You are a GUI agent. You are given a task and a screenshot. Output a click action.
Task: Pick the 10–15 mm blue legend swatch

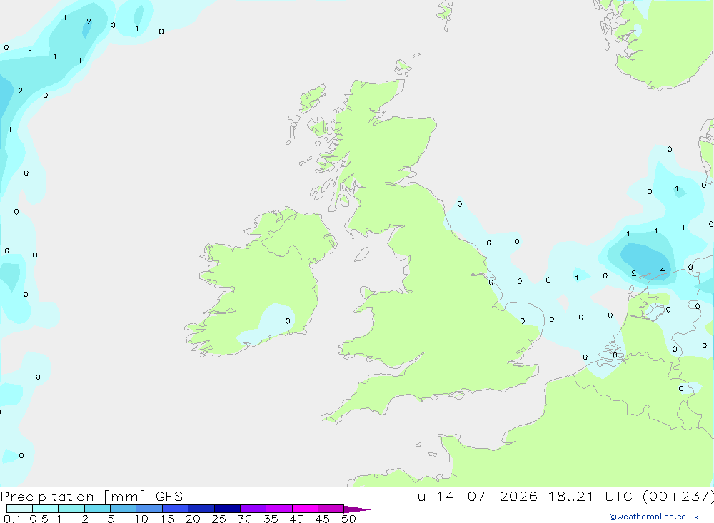point(149,509)
